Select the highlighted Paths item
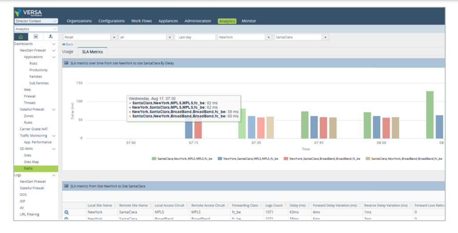 tap(36, 169)
